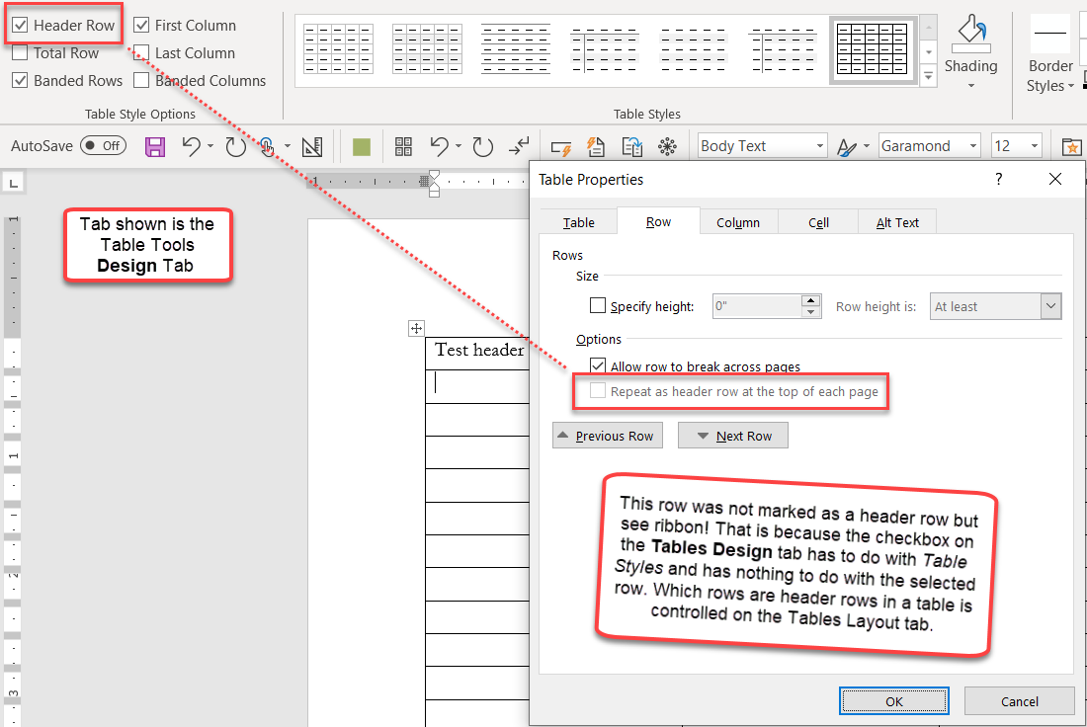Open the Alt Text tab

pos(895,221)
